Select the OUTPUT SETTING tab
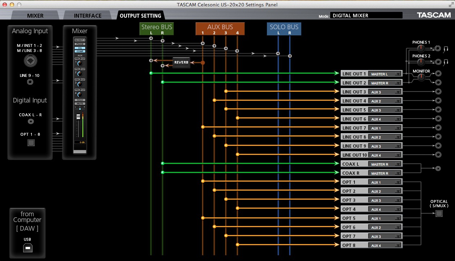 pos(140,16)
